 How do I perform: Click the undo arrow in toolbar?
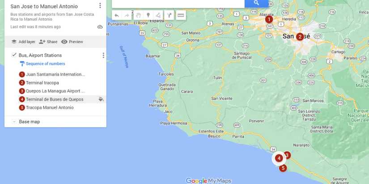click(117, 15)
